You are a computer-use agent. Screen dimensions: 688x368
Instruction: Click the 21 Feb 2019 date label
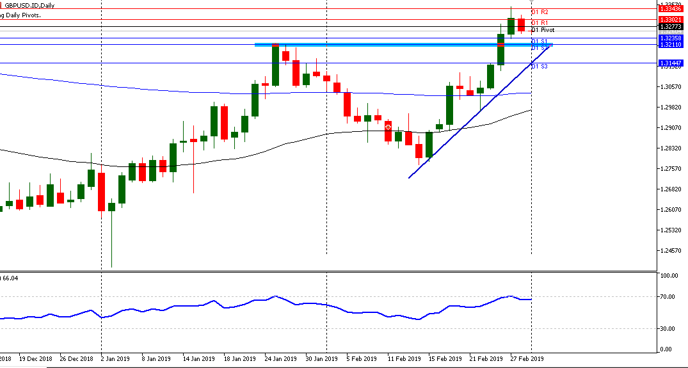(x=486, y=359)
